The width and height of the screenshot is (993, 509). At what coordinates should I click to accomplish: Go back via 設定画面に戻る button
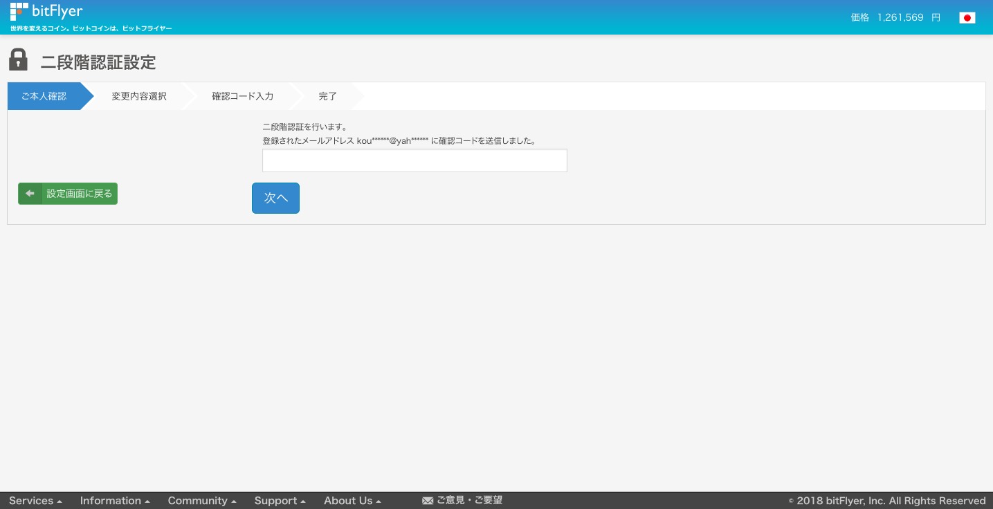pos(68,194)
